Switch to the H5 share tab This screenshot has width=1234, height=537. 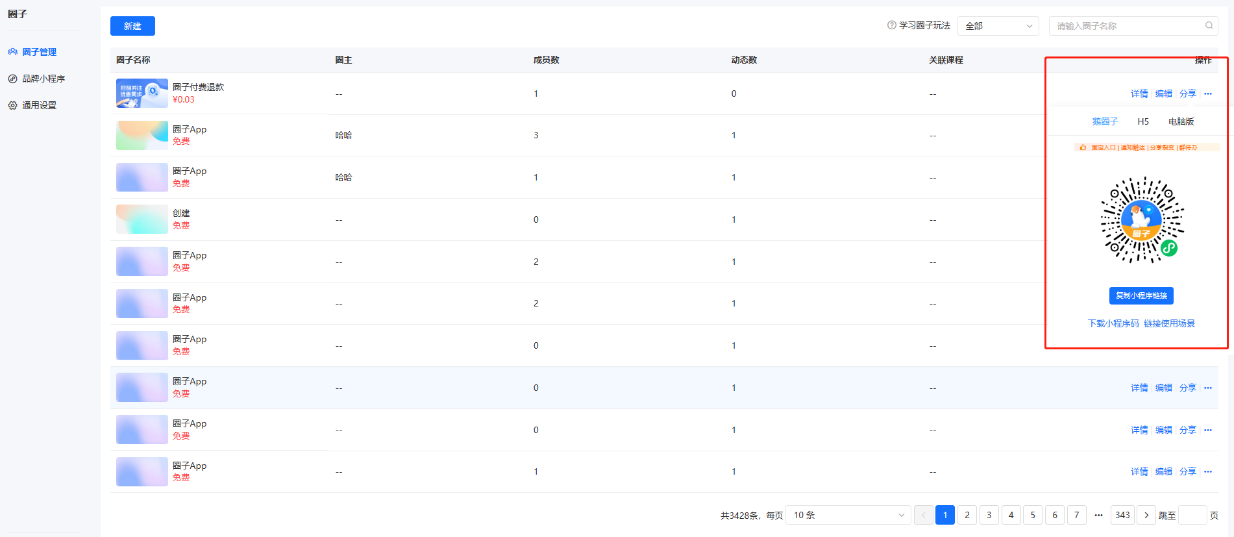pyautogui.click(x=1143, y=121)
